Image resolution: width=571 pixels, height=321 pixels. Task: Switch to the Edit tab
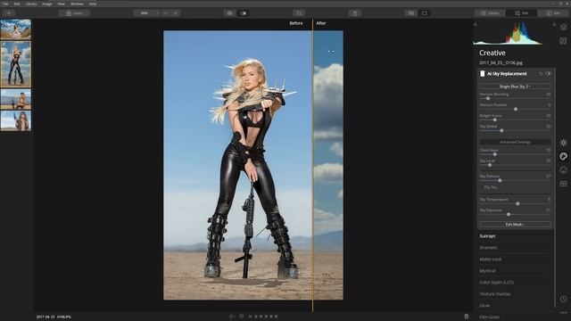click(x=521, y=13)
